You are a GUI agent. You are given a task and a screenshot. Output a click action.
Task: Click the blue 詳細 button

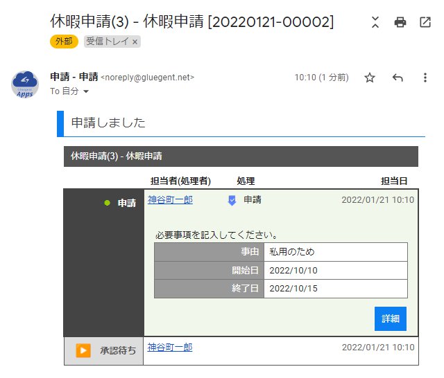coord(391,318)
